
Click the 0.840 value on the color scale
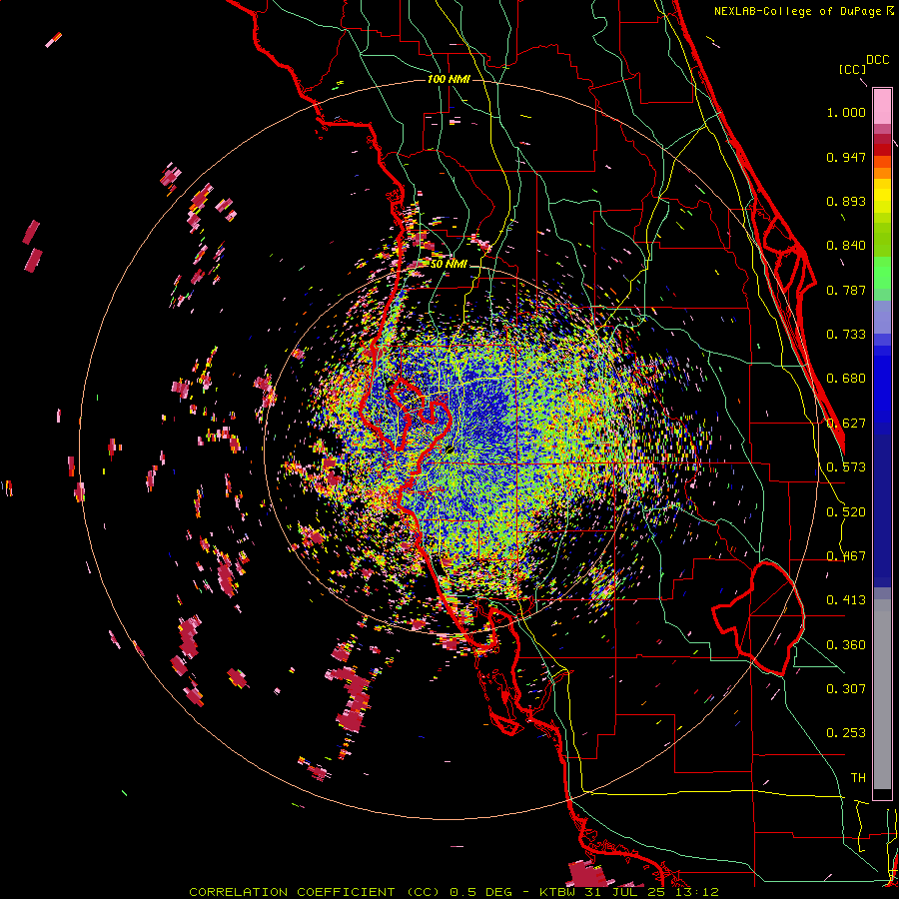846,246
